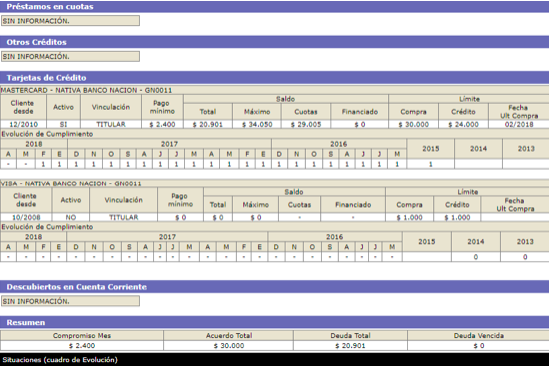
Task: Select Compromiso Mes value $ 2.400
Action: tap(82, 346)
